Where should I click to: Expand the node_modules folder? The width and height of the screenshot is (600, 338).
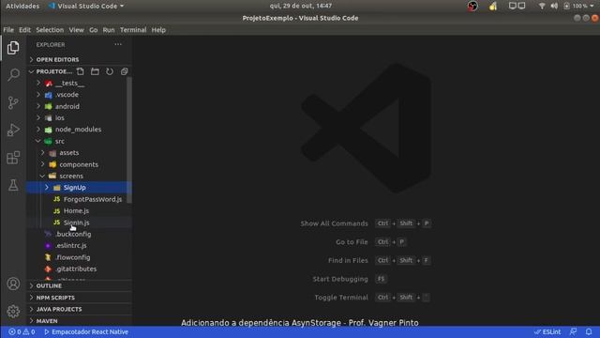coord(79,130)
